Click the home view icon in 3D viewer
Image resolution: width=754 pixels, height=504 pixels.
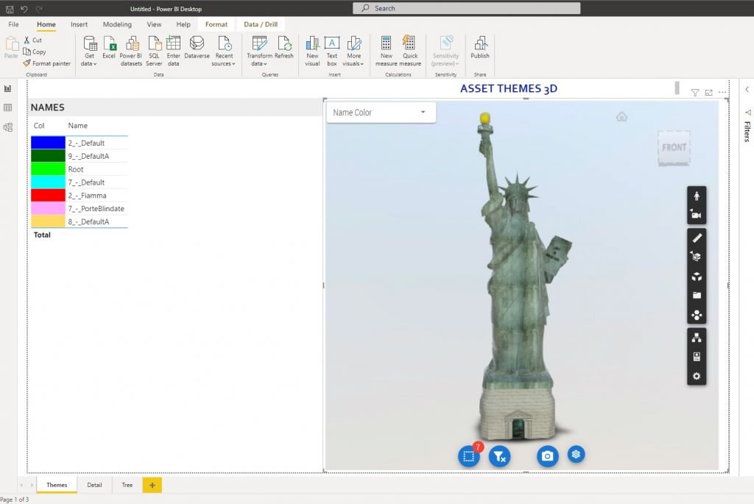click(x=621, y=117)
